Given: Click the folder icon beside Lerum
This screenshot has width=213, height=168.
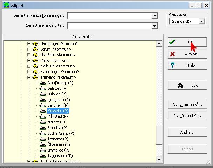Looking at the screenshot, I should (x=36, y=49).
